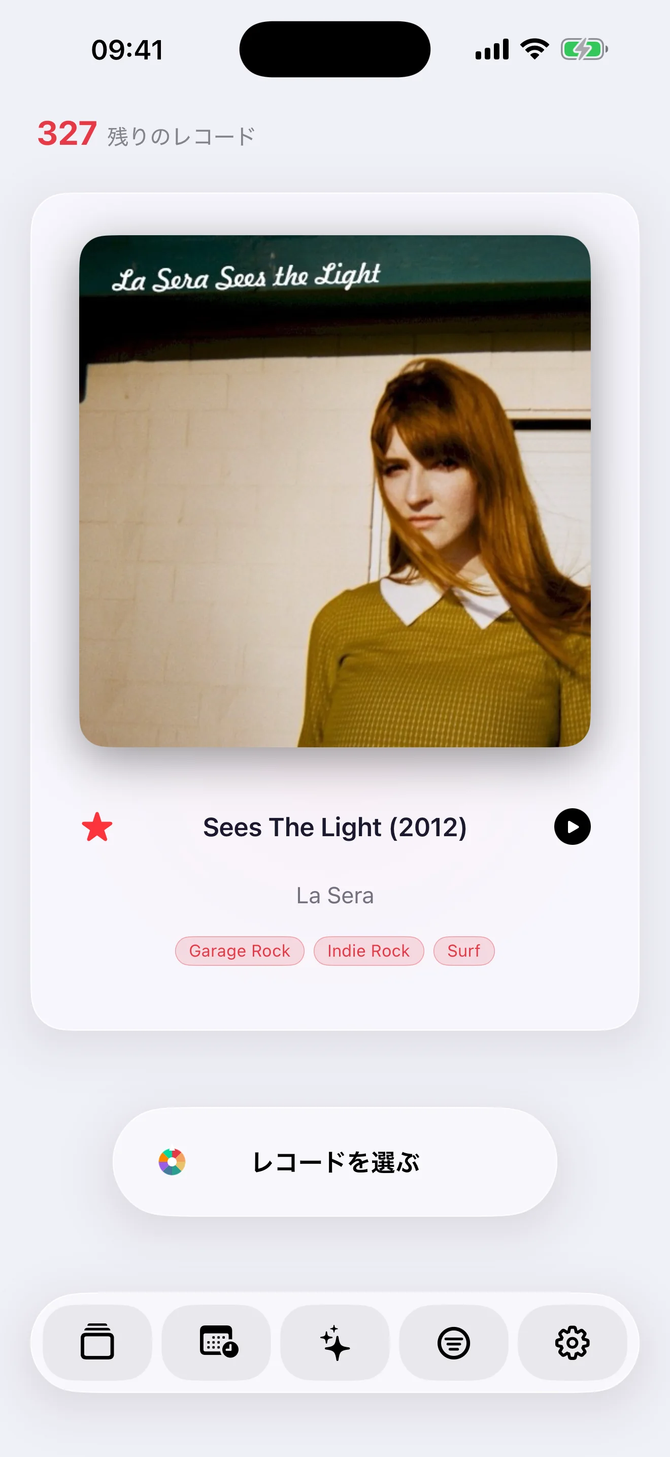Tap the レコードを選ぶ button

point(335,1162)
